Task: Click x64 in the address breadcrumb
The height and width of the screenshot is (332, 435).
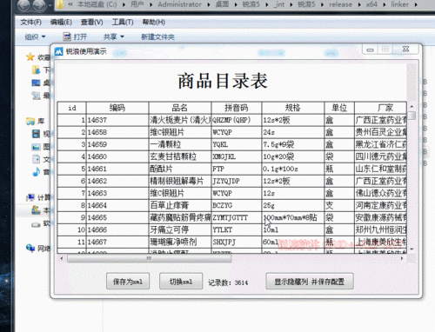Action: pos(371,4)
